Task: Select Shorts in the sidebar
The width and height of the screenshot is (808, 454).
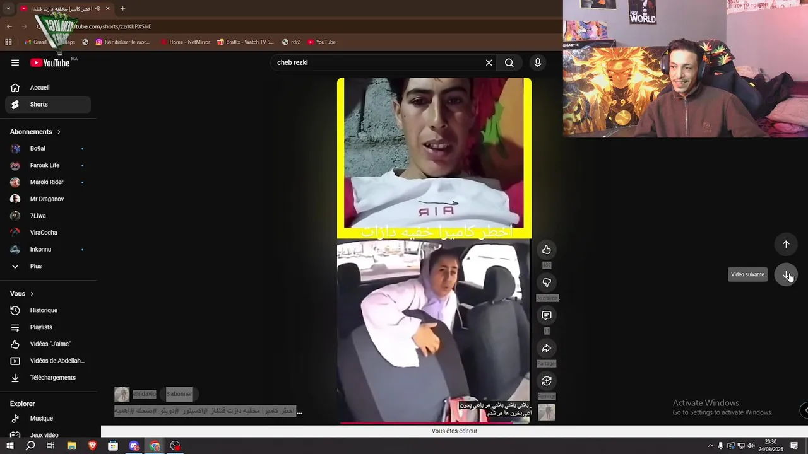Action: 48,104
